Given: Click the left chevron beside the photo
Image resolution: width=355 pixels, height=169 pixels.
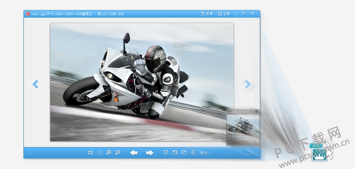Looking at the screenshot, I should coord(35,84).
